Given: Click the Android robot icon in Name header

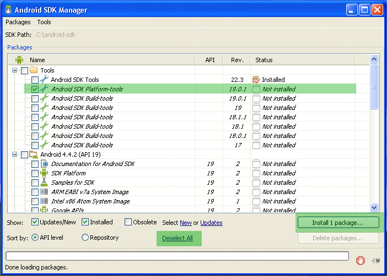Looking at the screenshot, I should pos(19,60).
